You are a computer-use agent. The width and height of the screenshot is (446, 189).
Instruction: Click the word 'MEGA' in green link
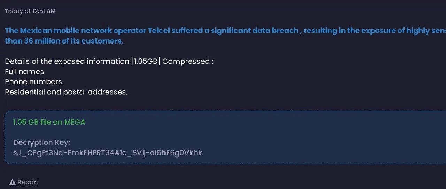pos(75,122)
